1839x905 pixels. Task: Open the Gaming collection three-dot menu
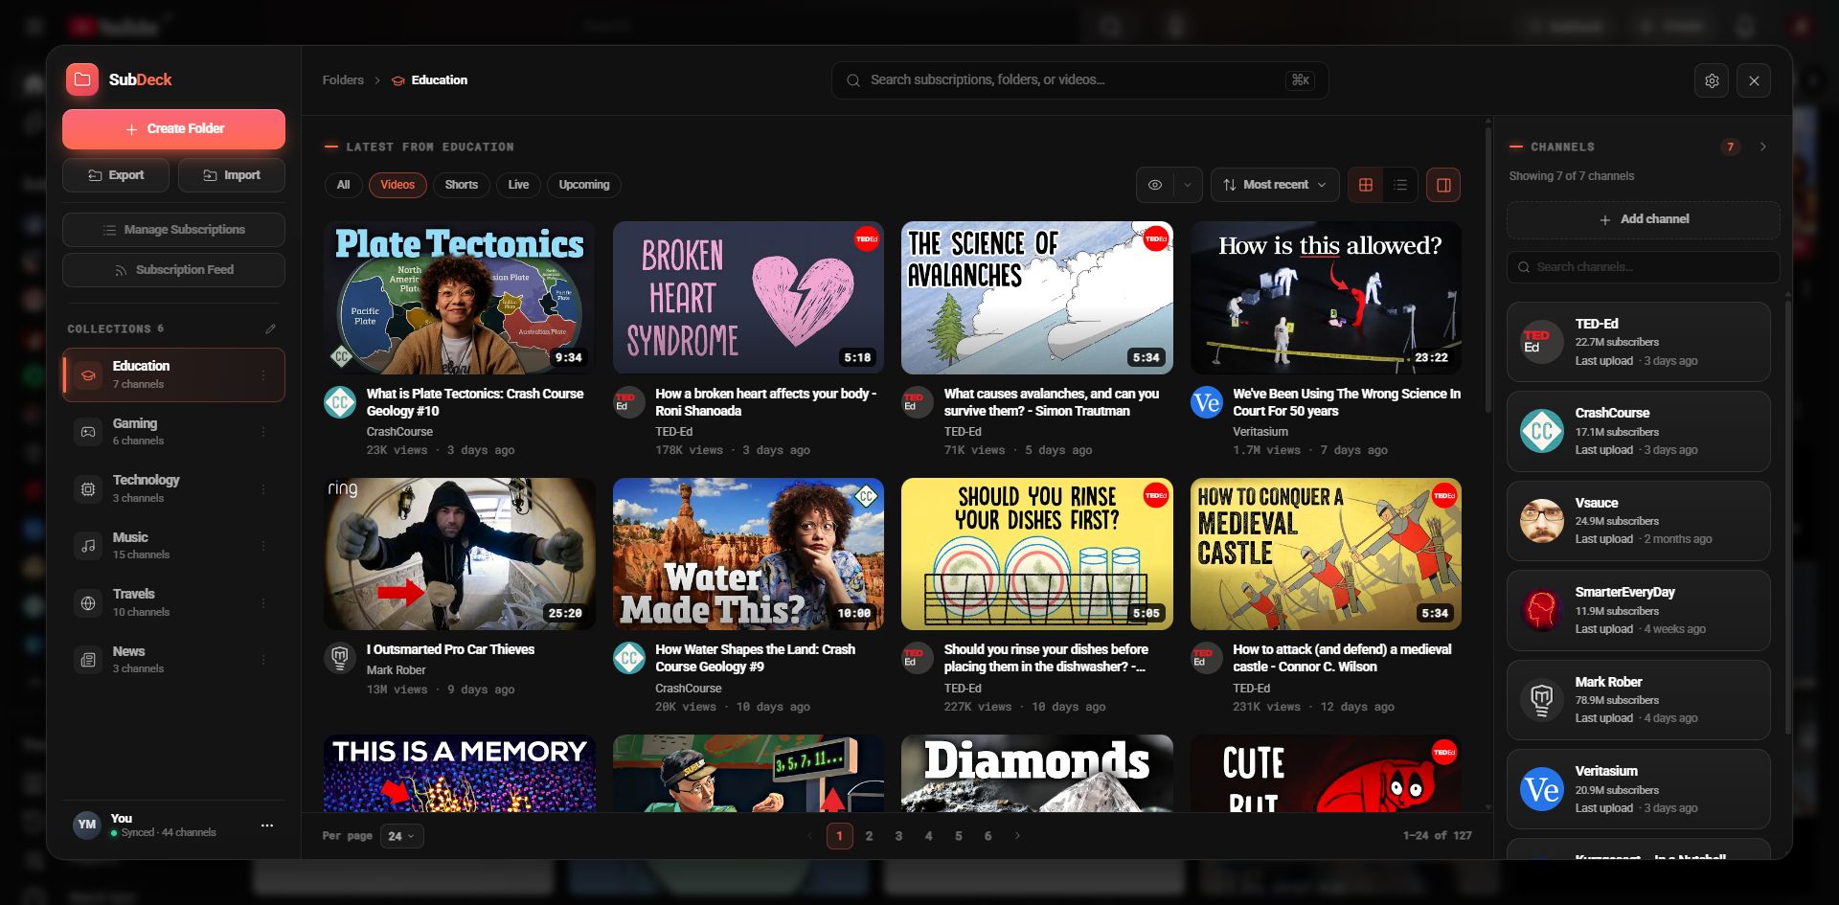tap(263, 432)
